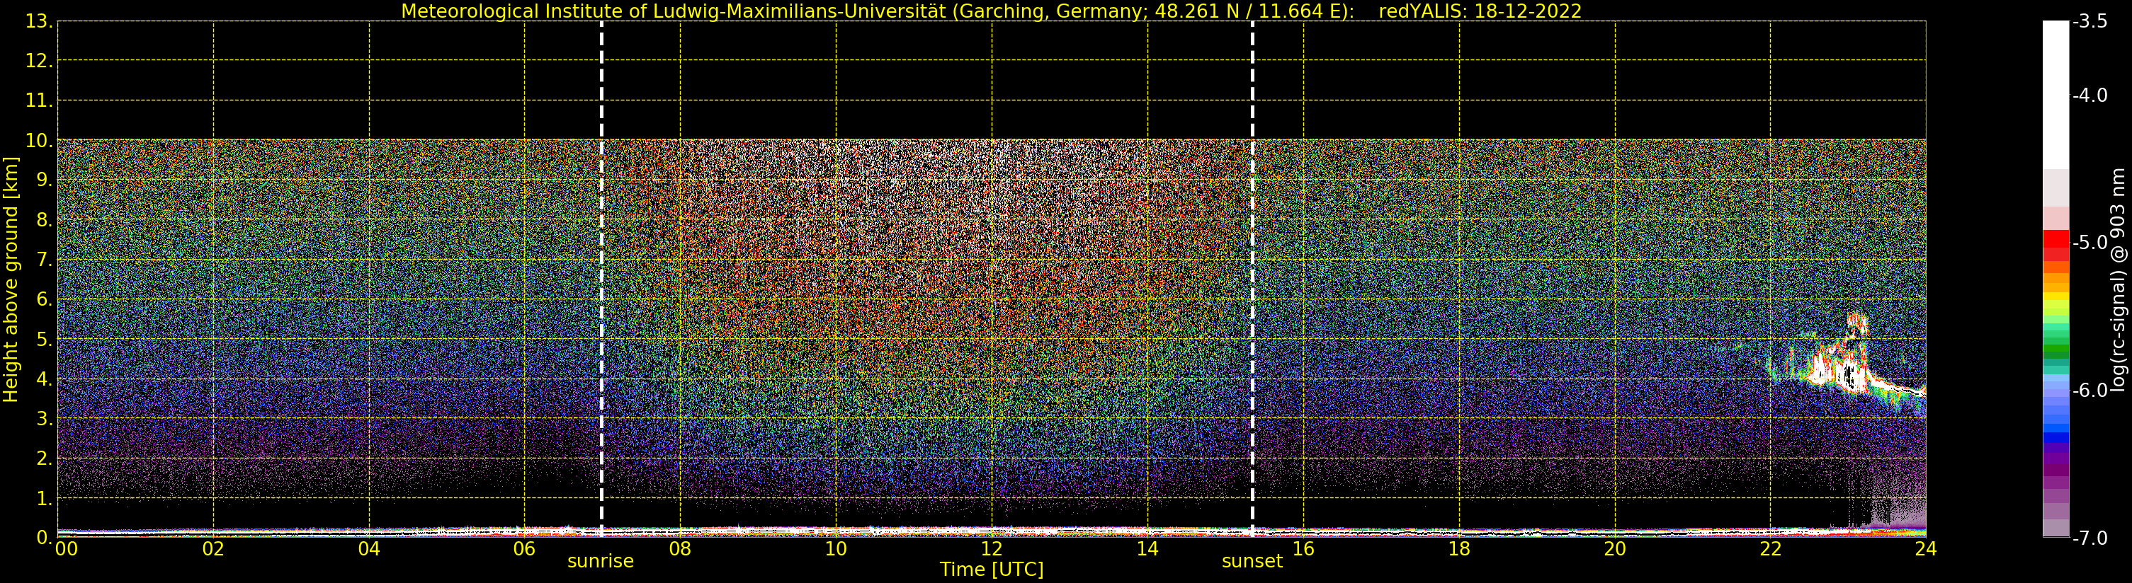Click the '12.' tick on the height axis
2132x583 pixels.
click(x=39, y=61)
